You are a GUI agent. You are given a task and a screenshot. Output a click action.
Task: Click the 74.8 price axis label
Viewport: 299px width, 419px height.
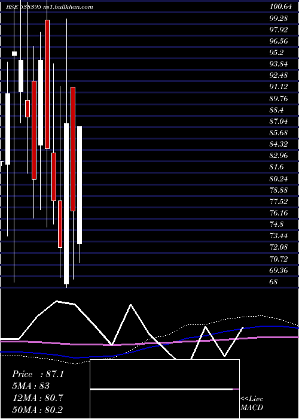pyautogui.click(x=276, y=224)
